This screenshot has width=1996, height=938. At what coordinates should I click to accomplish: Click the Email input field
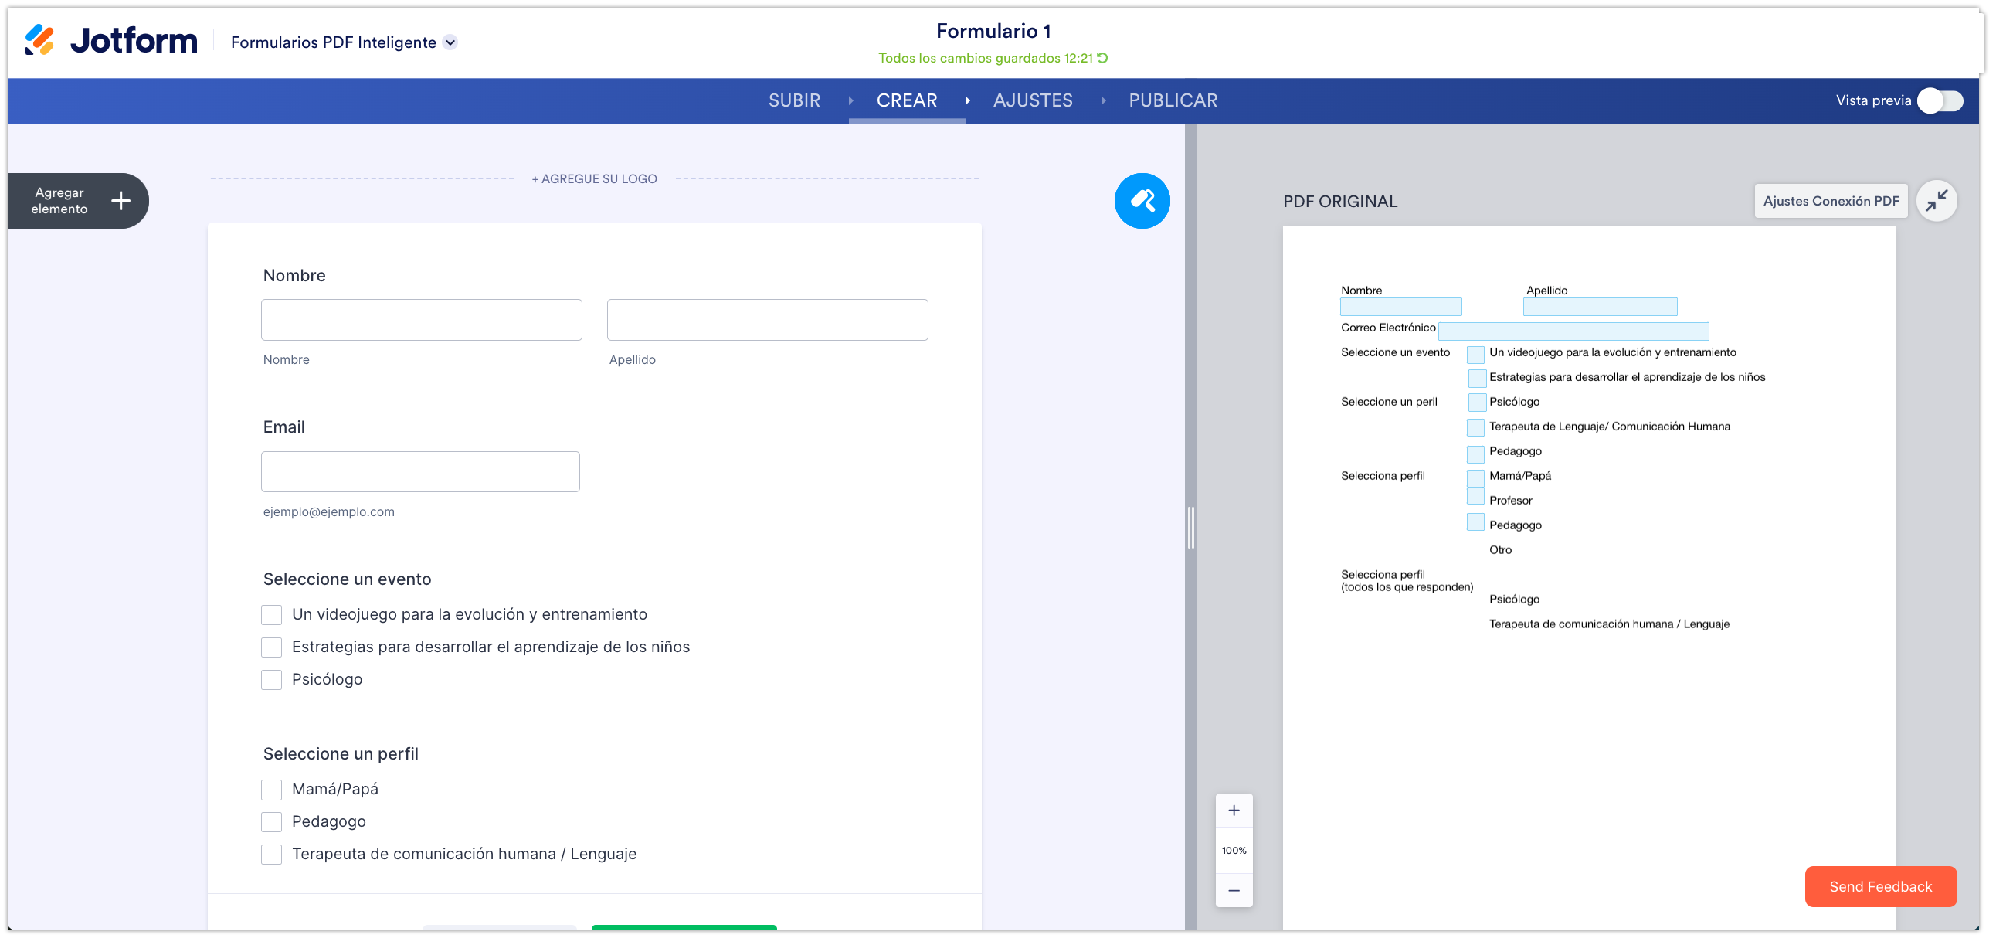[420, 471]
